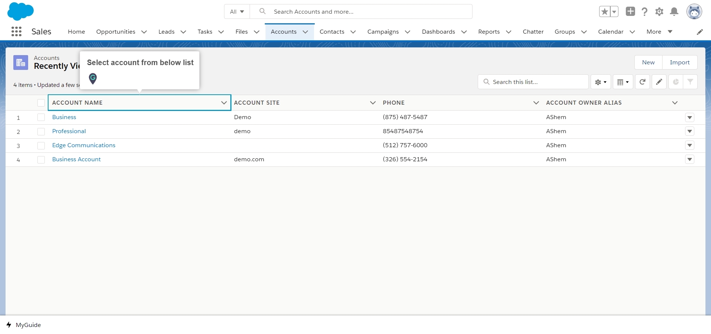
Task: Click the Search this list field
Action: [533, 82]
